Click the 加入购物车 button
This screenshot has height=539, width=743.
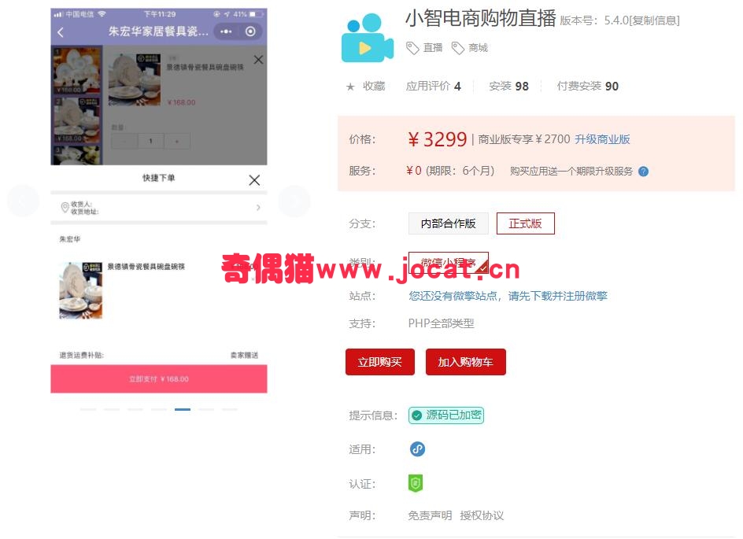[x=465, y=362]
